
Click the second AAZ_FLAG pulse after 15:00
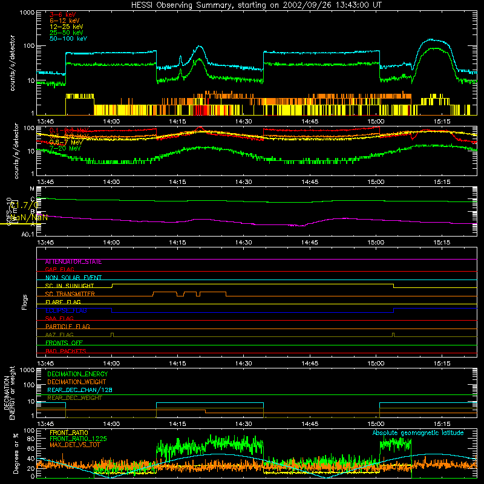click(x=393, y=335)
